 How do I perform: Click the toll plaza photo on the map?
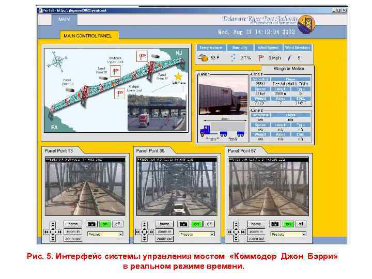157,113
